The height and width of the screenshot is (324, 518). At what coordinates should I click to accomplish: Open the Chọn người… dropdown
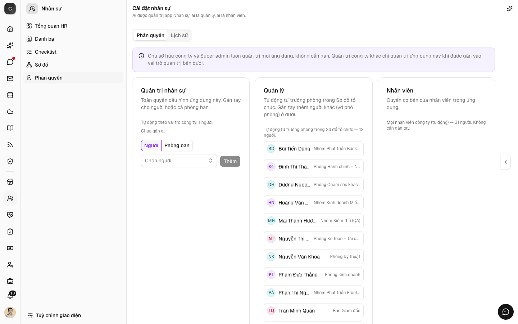(179, 161)
